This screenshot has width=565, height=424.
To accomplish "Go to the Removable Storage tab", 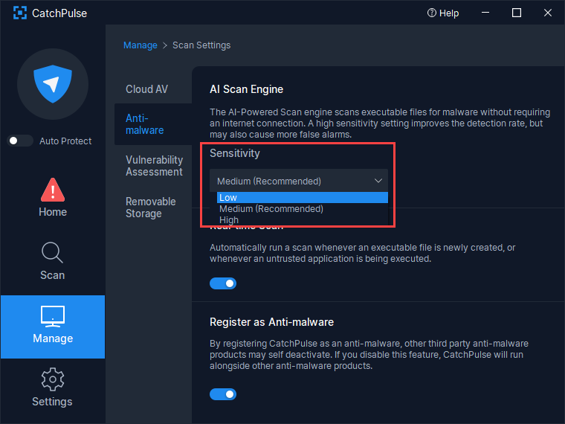I will point(151,208).
